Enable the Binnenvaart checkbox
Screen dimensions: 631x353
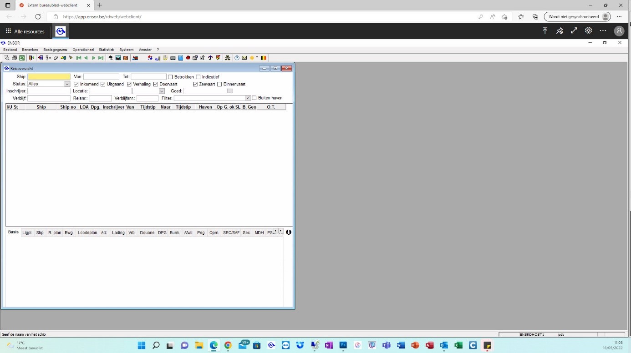219,84
